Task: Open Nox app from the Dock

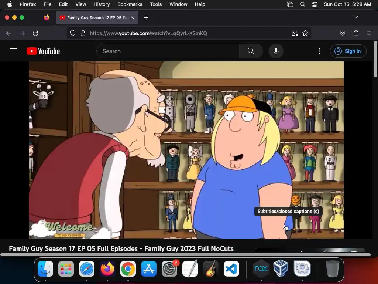Action: tap(261, 268)
